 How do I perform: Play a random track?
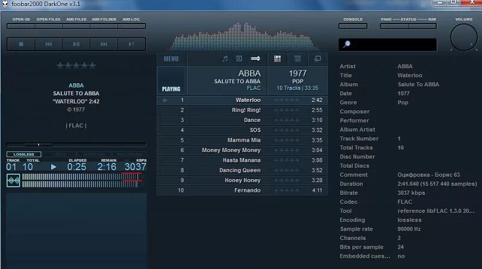click(x=131, y=44)
